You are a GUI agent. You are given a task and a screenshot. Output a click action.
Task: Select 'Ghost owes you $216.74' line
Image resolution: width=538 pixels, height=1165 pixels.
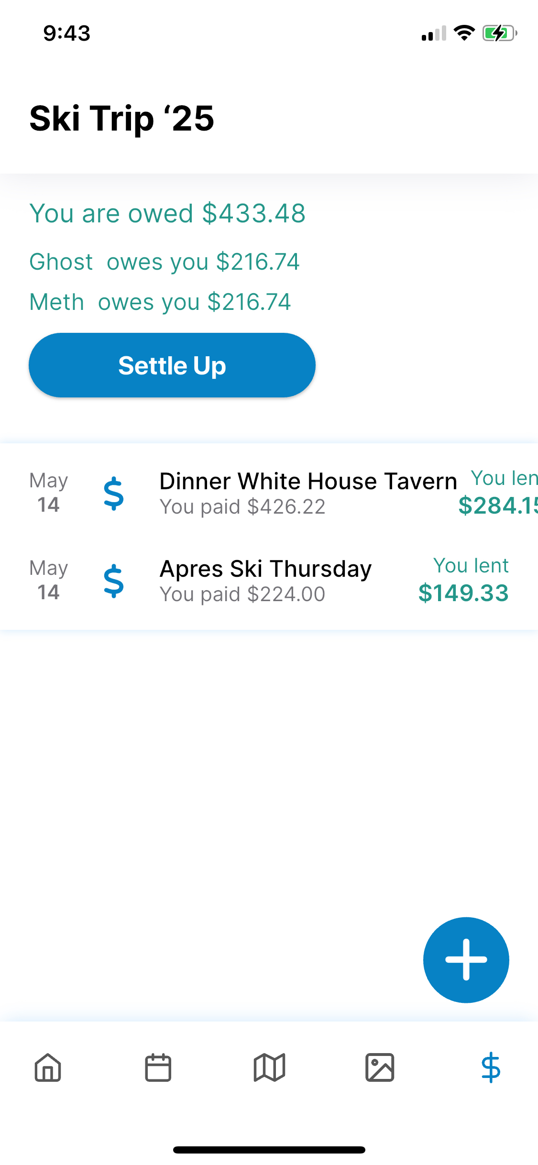(165, 262)
